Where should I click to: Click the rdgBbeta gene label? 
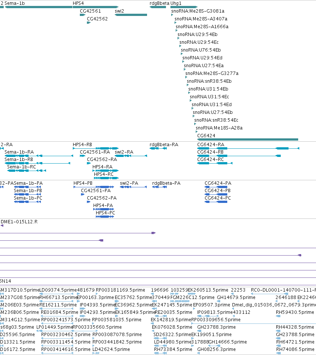pos(159,3)
